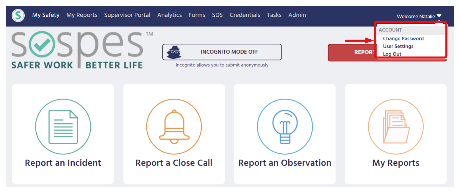Click Log Out in the account menu

tap(392, 54)
